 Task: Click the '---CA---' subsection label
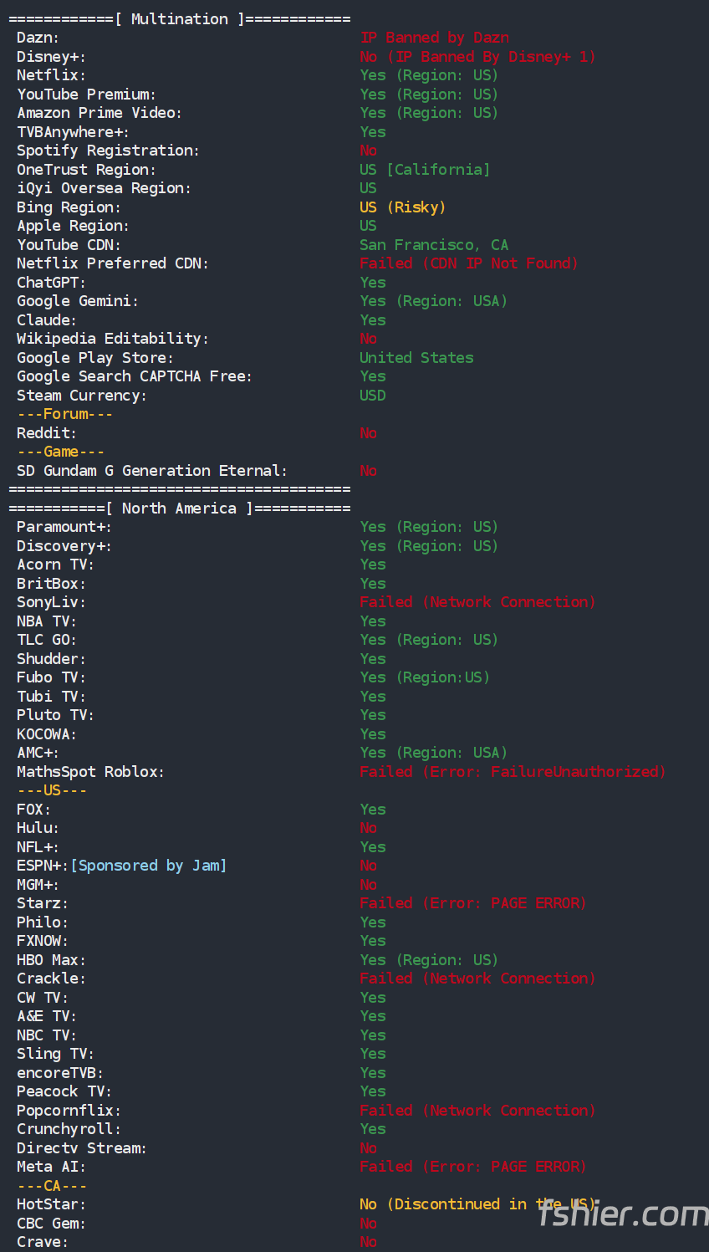point(52,1186)
